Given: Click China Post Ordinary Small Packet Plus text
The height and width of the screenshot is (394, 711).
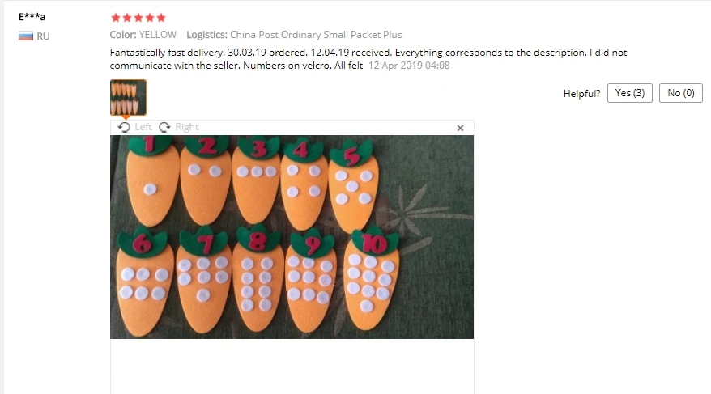Looking at the screenshot, I should [x=316, y=35].
